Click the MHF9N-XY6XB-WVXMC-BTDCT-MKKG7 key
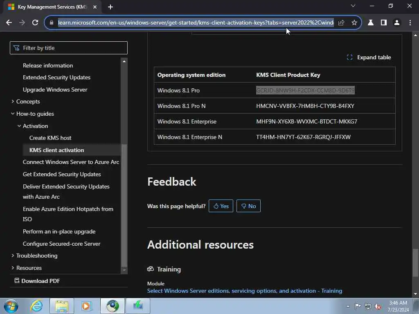 click(x=306, y=121)
